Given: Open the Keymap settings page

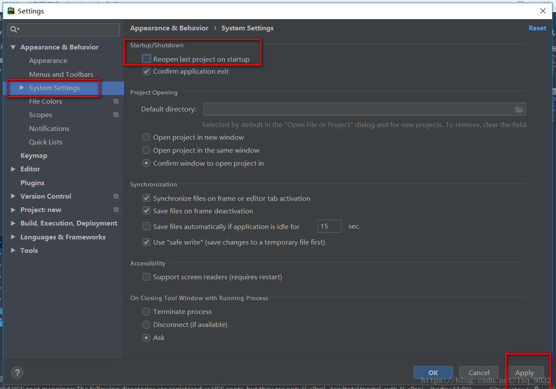Looking at the screenshot, I should coord(34,155).
